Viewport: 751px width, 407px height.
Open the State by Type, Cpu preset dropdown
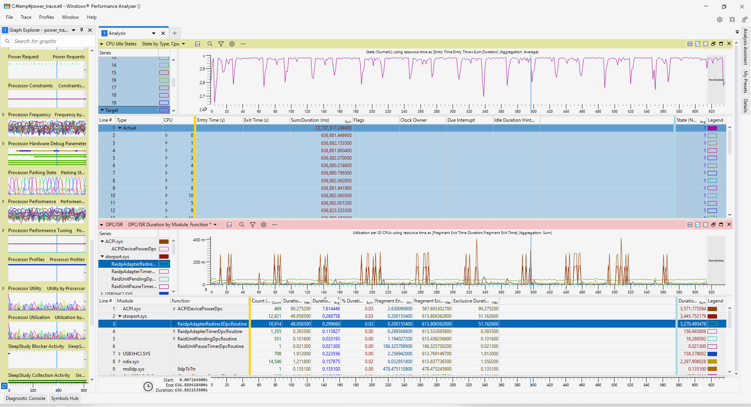coord(183,44)
